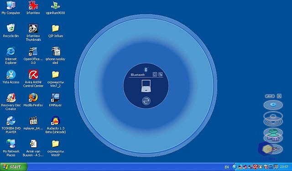
Task: Open the скриншоты Win7_2 folder
Action: tap(56, 79)
